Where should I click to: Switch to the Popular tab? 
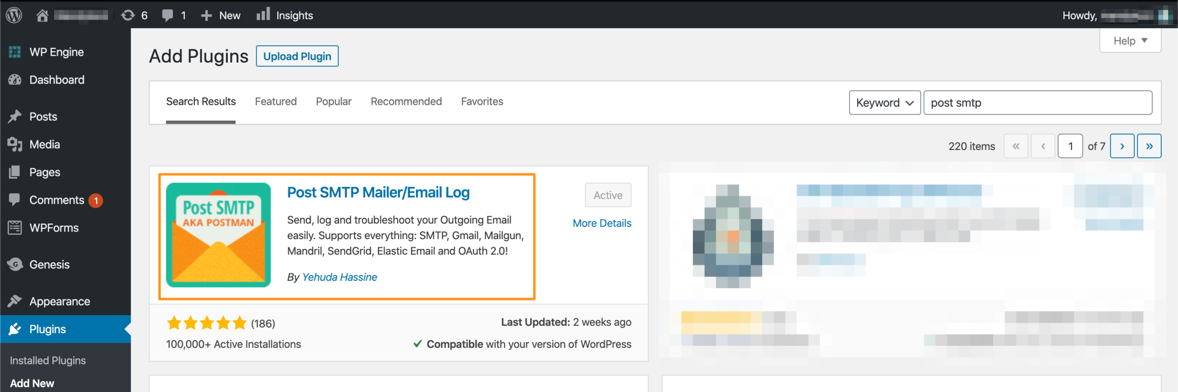point(334,101)
